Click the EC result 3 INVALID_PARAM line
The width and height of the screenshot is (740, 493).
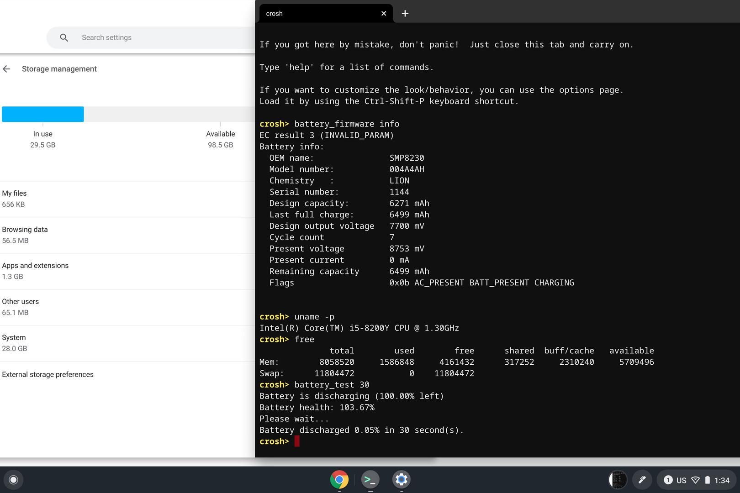327,135
